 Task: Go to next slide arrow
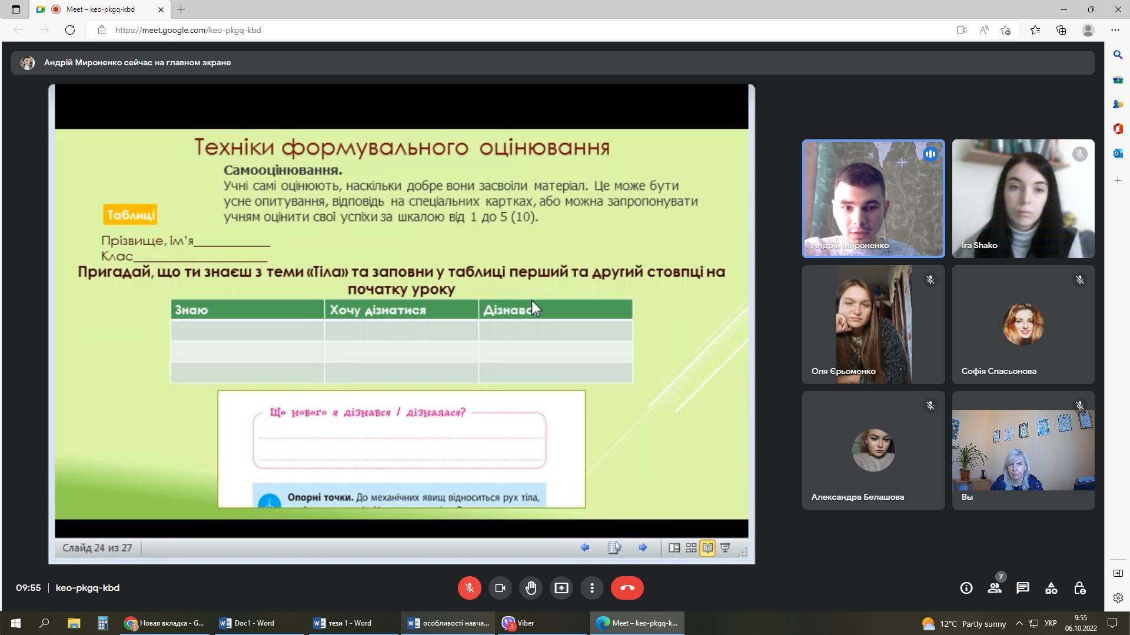tap(643, 548)
